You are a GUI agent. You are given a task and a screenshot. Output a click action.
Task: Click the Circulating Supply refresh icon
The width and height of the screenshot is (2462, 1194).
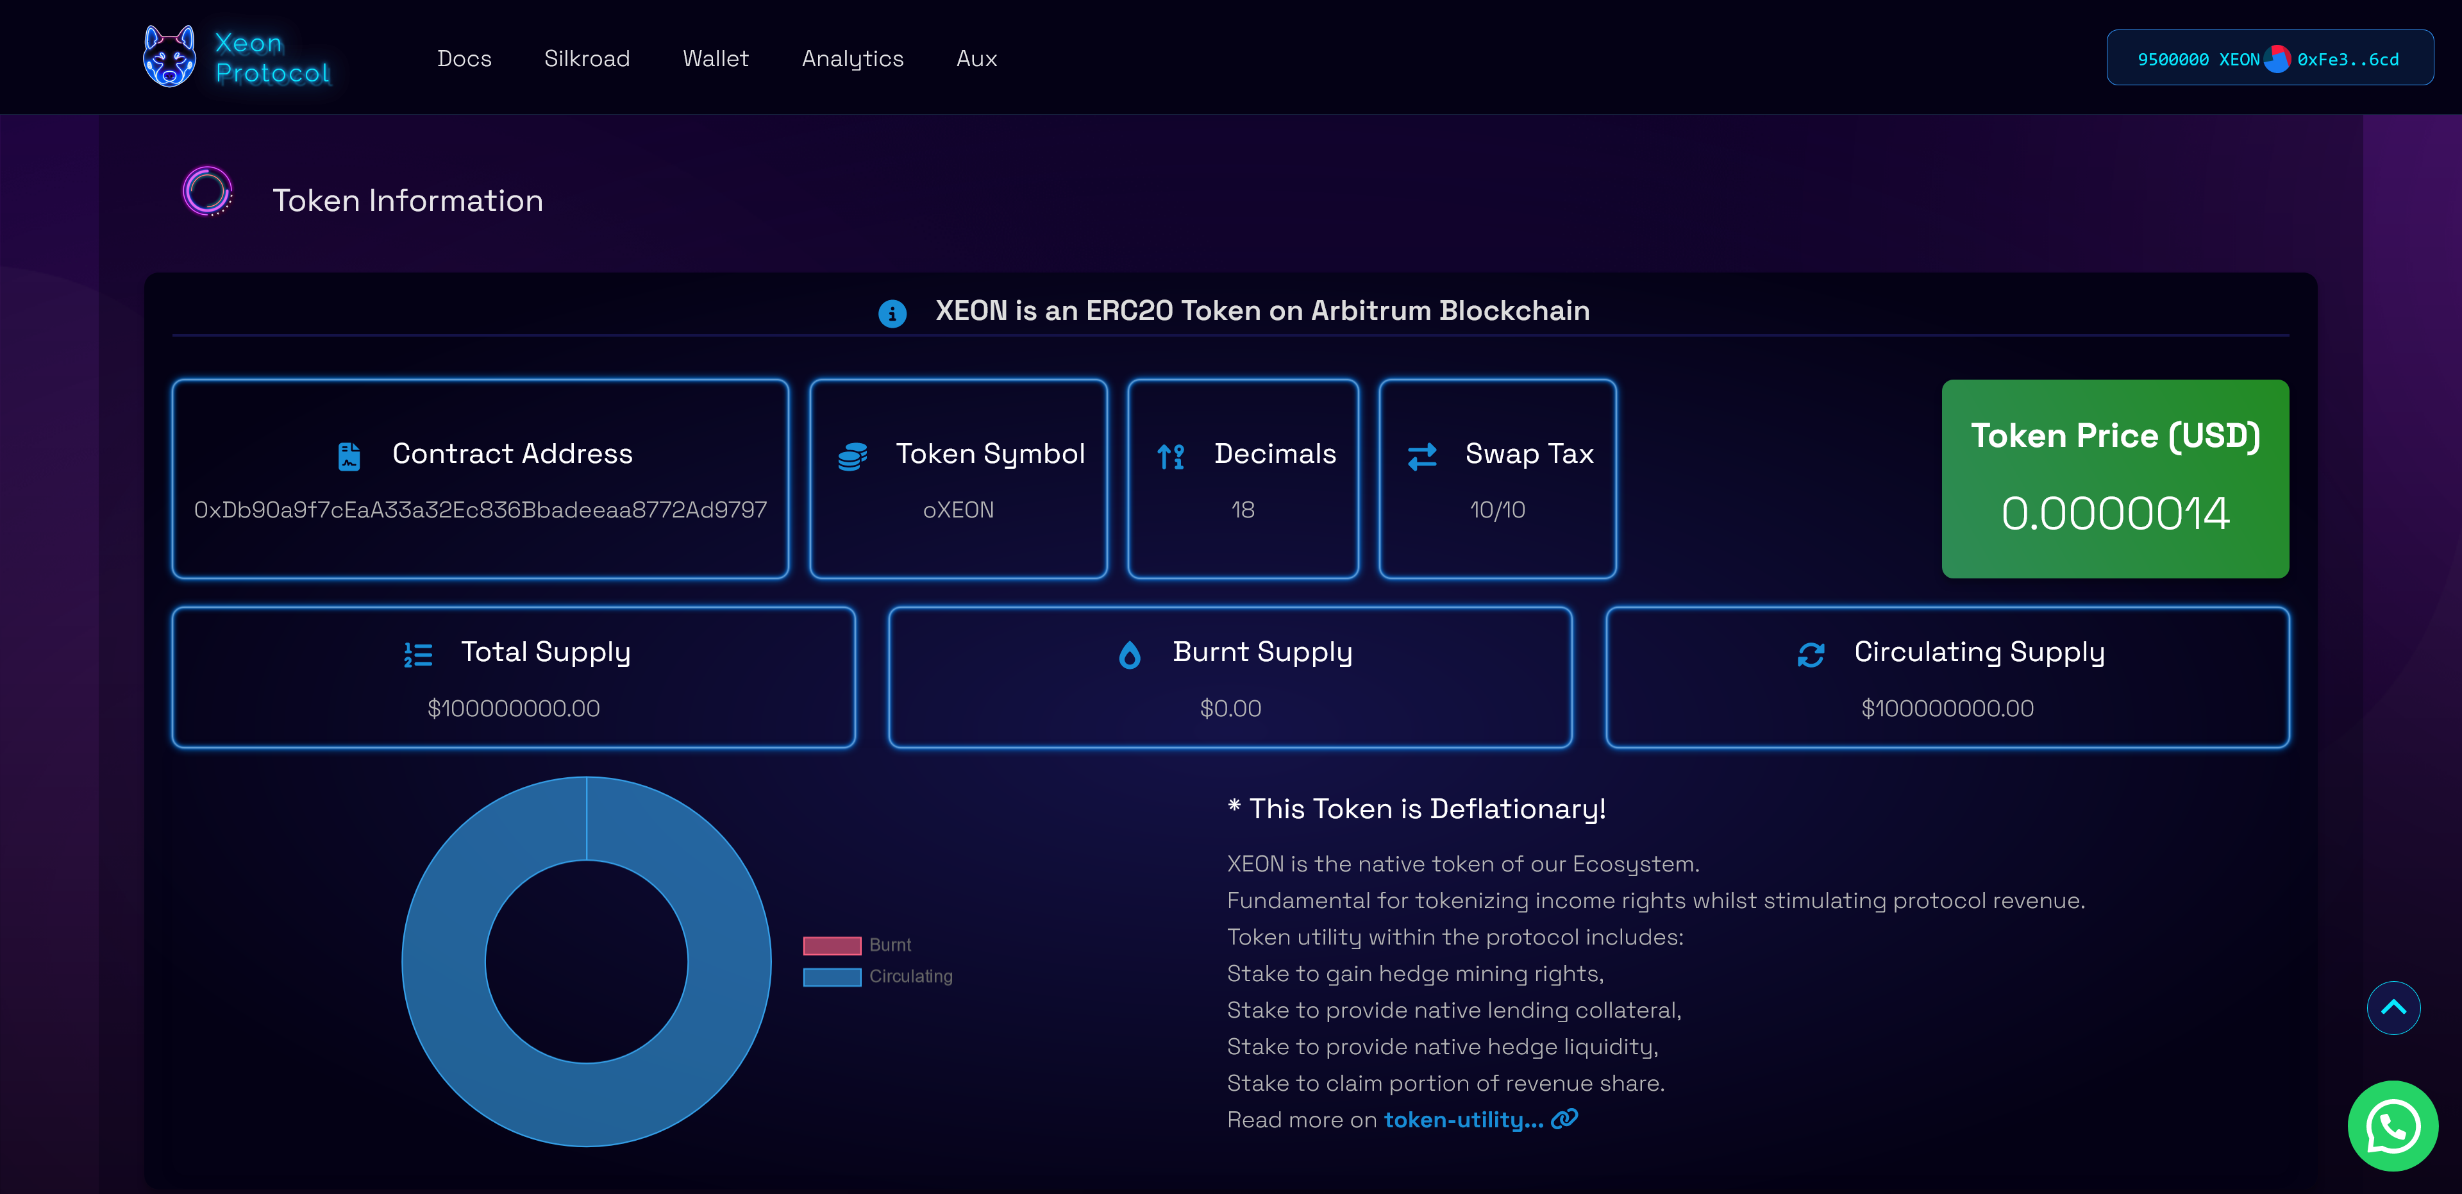1810,655
